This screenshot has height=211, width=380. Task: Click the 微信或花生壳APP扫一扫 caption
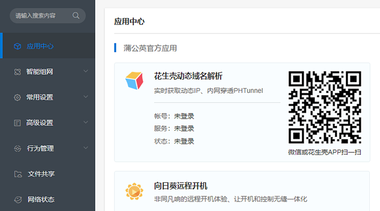tap(324, 152)
